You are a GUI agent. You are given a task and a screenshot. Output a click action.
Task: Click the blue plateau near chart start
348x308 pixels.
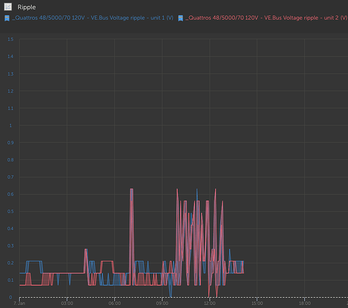[34, 261]
